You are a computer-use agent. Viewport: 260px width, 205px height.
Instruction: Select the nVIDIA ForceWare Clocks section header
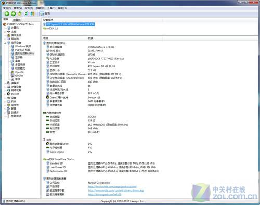point(60,159)
